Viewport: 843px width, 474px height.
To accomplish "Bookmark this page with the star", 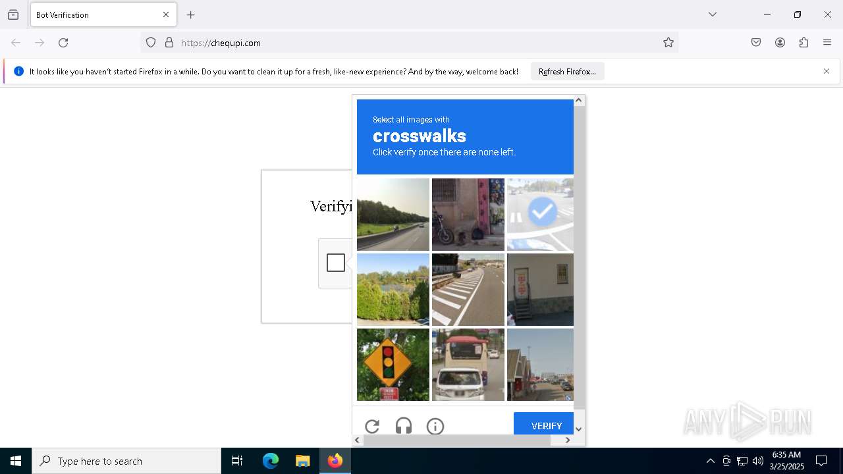I will 668,43.
